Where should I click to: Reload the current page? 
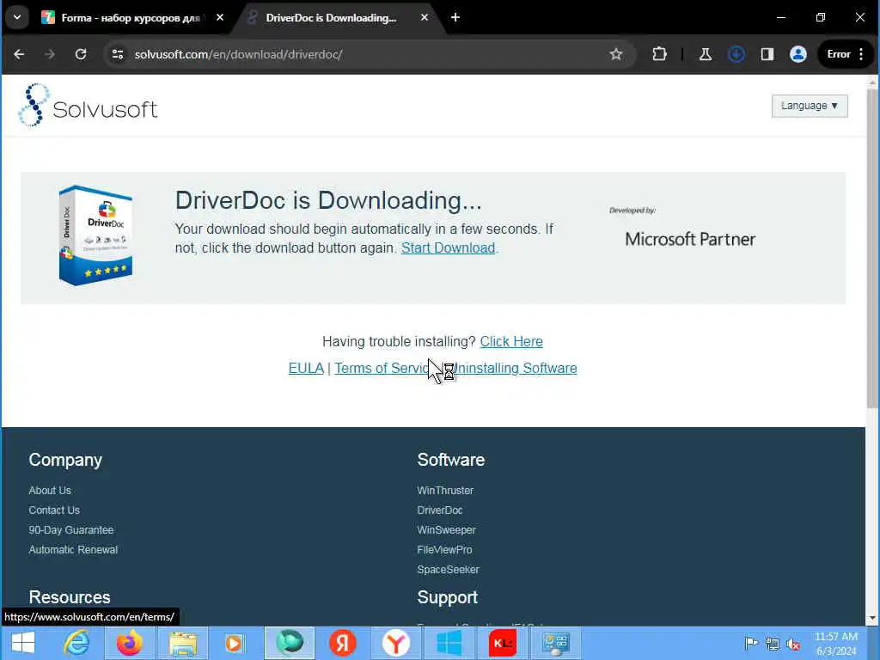click(x=81, y=54)
